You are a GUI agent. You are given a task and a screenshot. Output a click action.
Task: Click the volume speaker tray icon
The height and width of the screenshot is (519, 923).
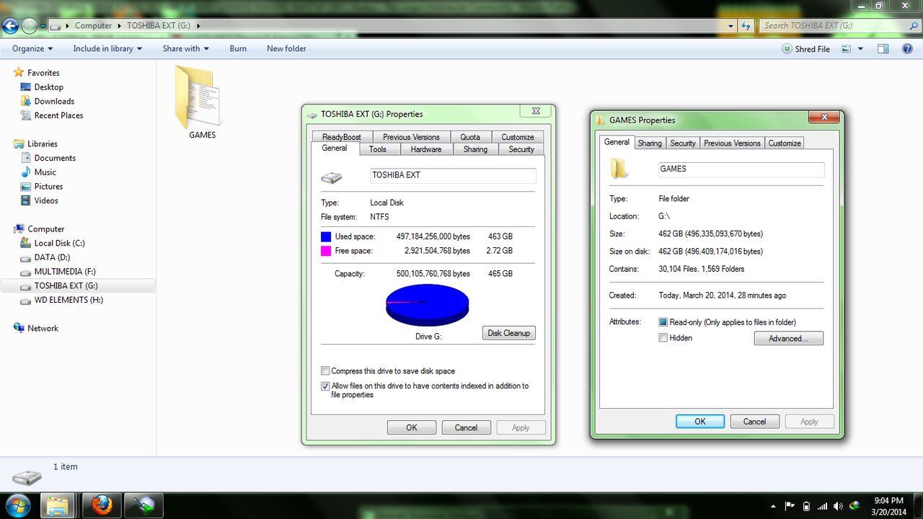[837, 506]
